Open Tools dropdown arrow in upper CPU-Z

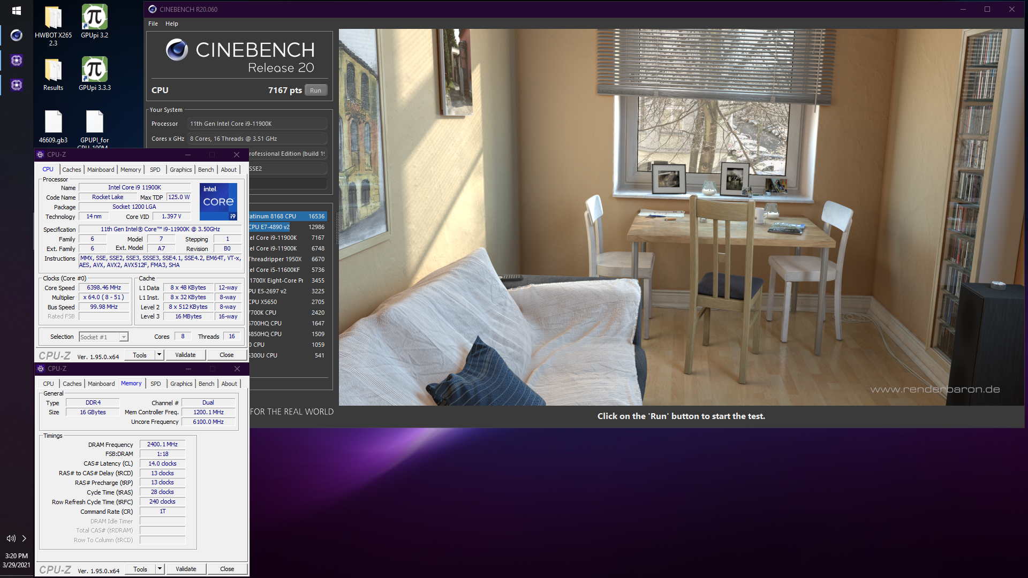coord(159,355)
